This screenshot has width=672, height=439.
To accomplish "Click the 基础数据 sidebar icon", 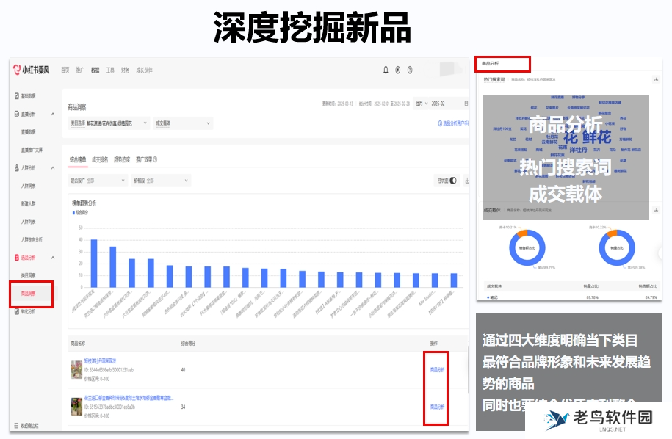I will pos(17,96).
